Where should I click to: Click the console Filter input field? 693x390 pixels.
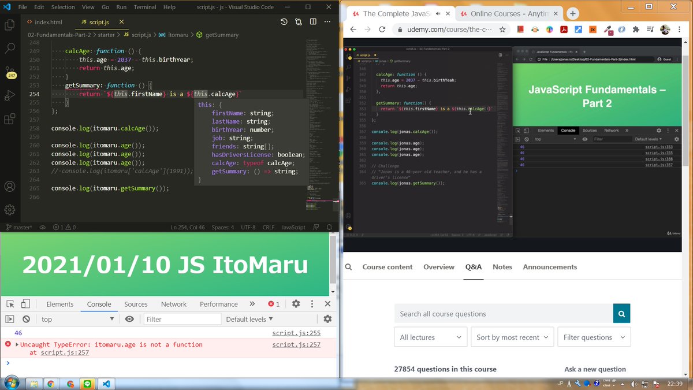pos(182,319)
